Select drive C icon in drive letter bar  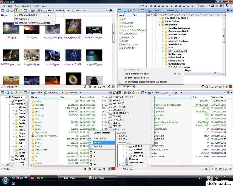pyautogui.click(x=156, y=14)
